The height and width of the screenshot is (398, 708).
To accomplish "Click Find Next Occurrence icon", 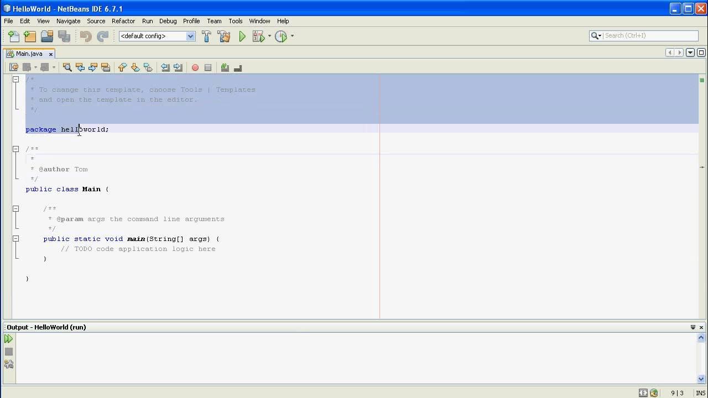I will [x=93, y=67].
